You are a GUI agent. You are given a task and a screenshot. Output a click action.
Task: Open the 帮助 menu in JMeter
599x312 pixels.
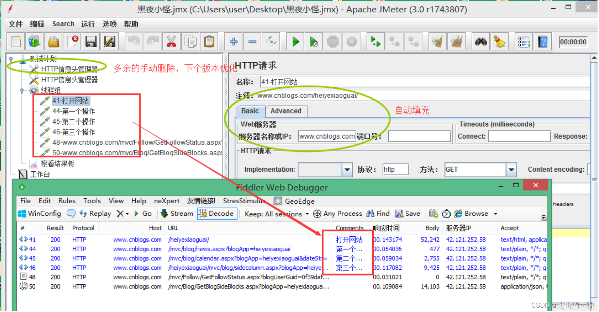131,24
